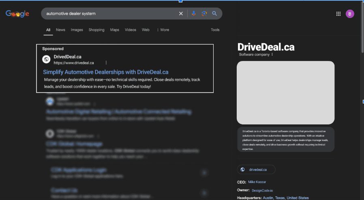
Task: Switch to the News tab
Action: [x=60, y=30]
